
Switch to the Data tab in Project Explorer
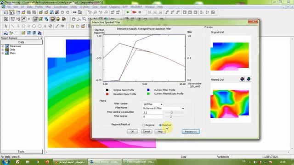click(x=21, y=42)
